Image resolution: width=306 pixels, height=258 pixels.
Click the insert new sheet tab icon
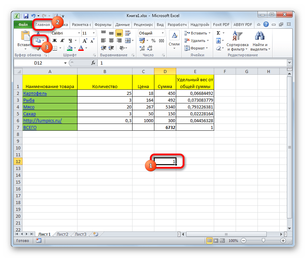point(96,234)
